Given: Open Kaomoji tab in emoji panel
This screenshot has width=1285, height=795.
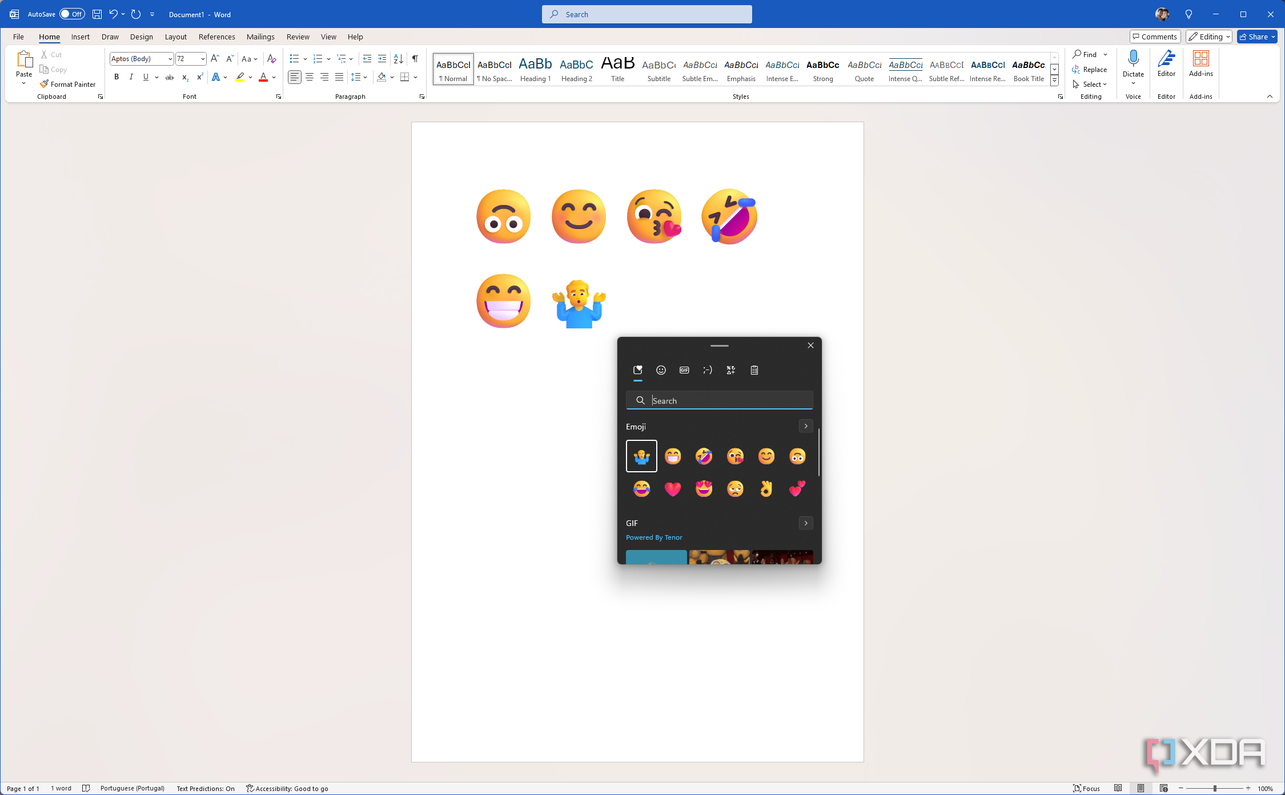Looking at the screenshot, I should [x=707, y=370].
